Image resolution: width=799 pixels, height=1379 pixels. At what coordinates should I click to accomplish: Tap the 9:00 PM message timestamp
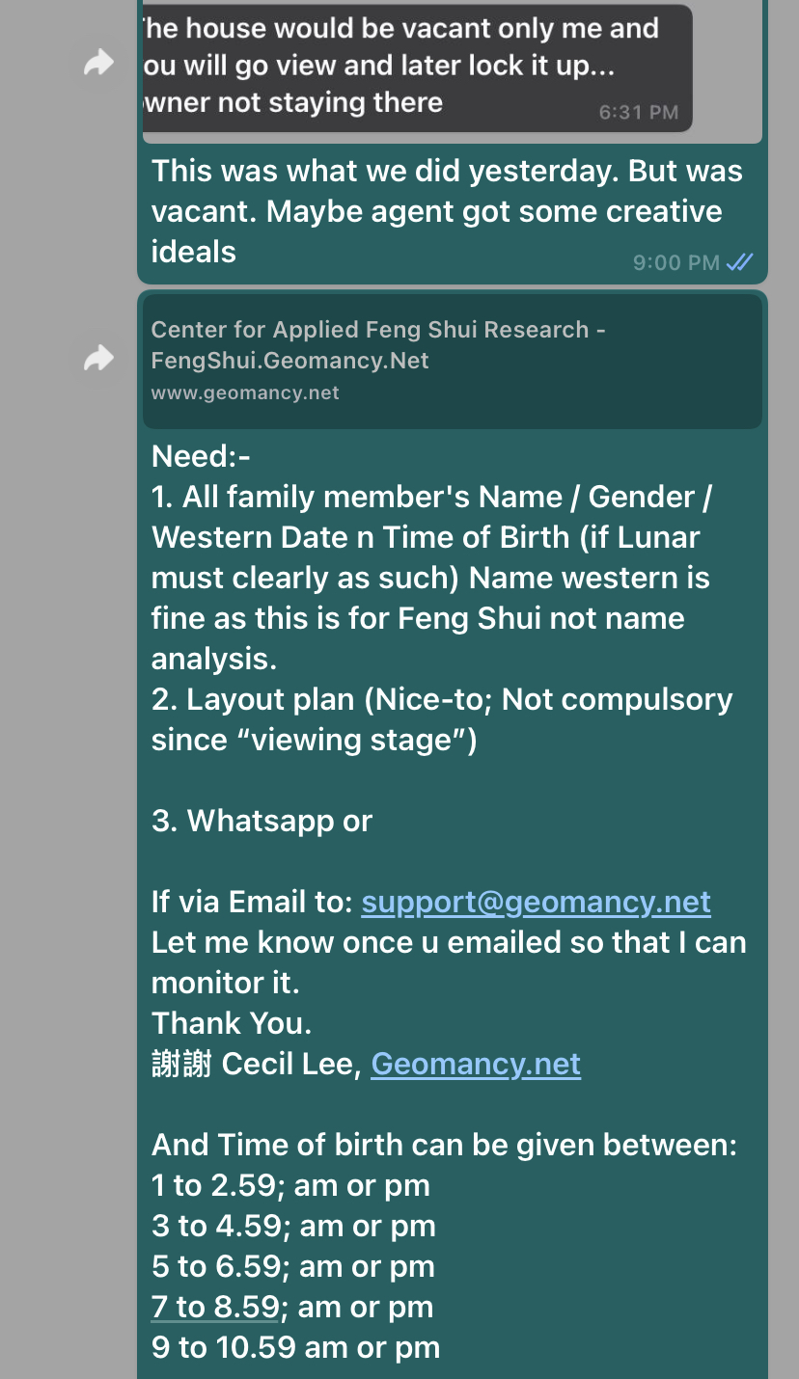point(675,262)
